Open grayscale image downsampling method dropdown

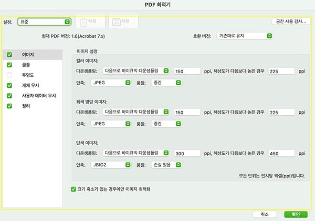136,112
